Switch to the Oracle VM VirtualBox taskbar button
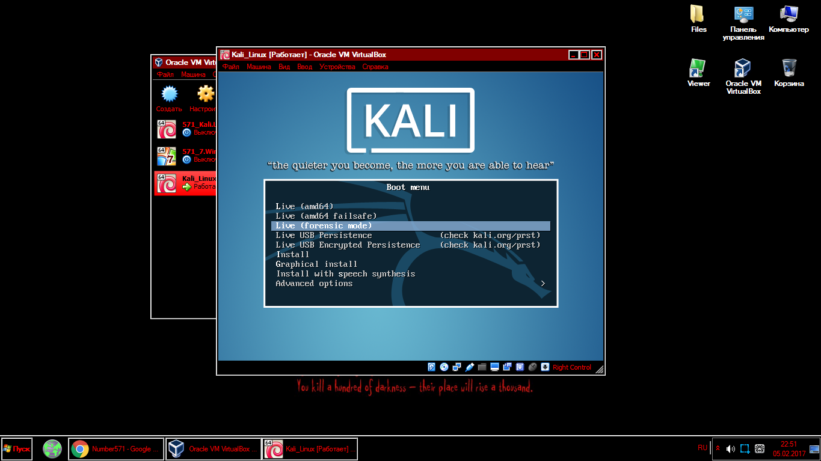 [x=213, y=448]
